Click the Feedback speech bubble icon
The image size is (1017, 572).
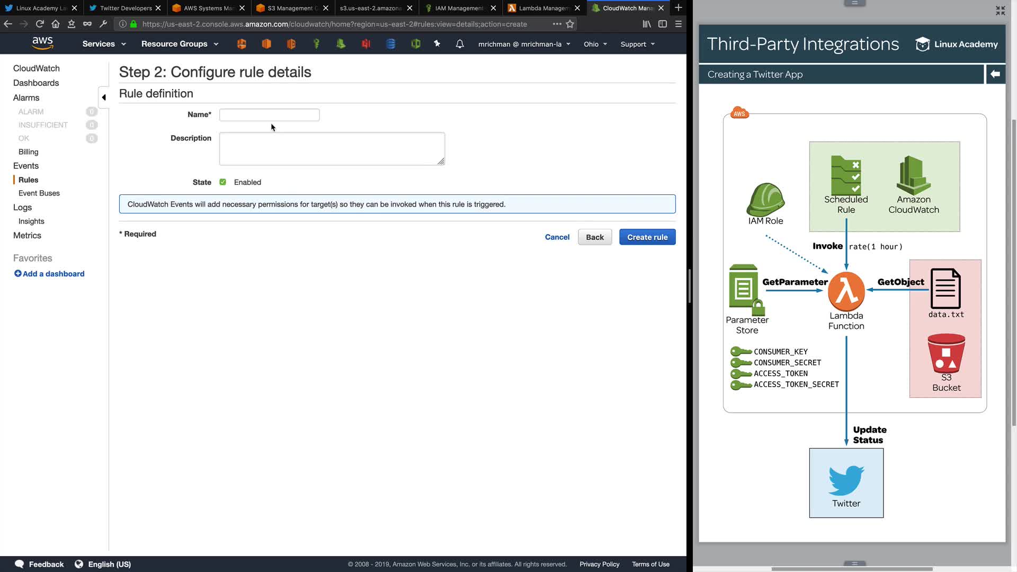(x=20, y=564)
